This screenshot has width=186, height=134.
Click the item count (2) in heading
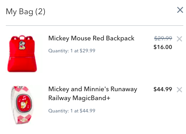40,12
